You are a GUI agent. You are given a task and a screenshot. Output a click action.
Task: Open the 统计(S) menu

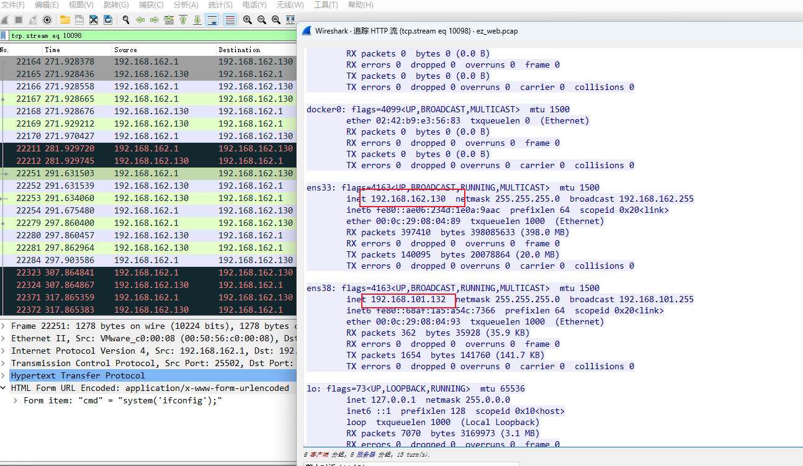click(x=220, y=5)
